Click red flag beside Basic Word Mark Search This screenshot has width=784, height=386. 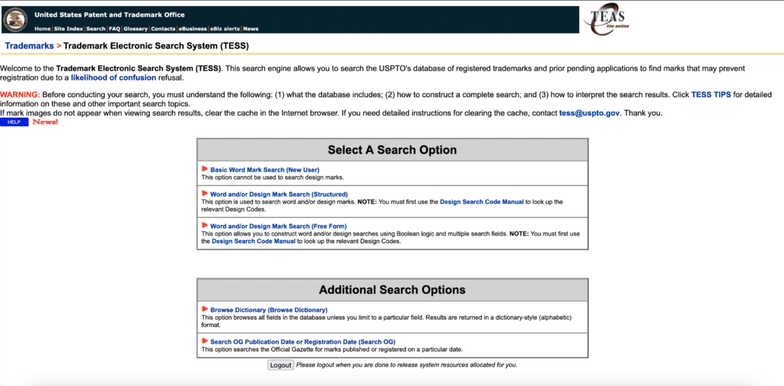click(x=205, y=169)
